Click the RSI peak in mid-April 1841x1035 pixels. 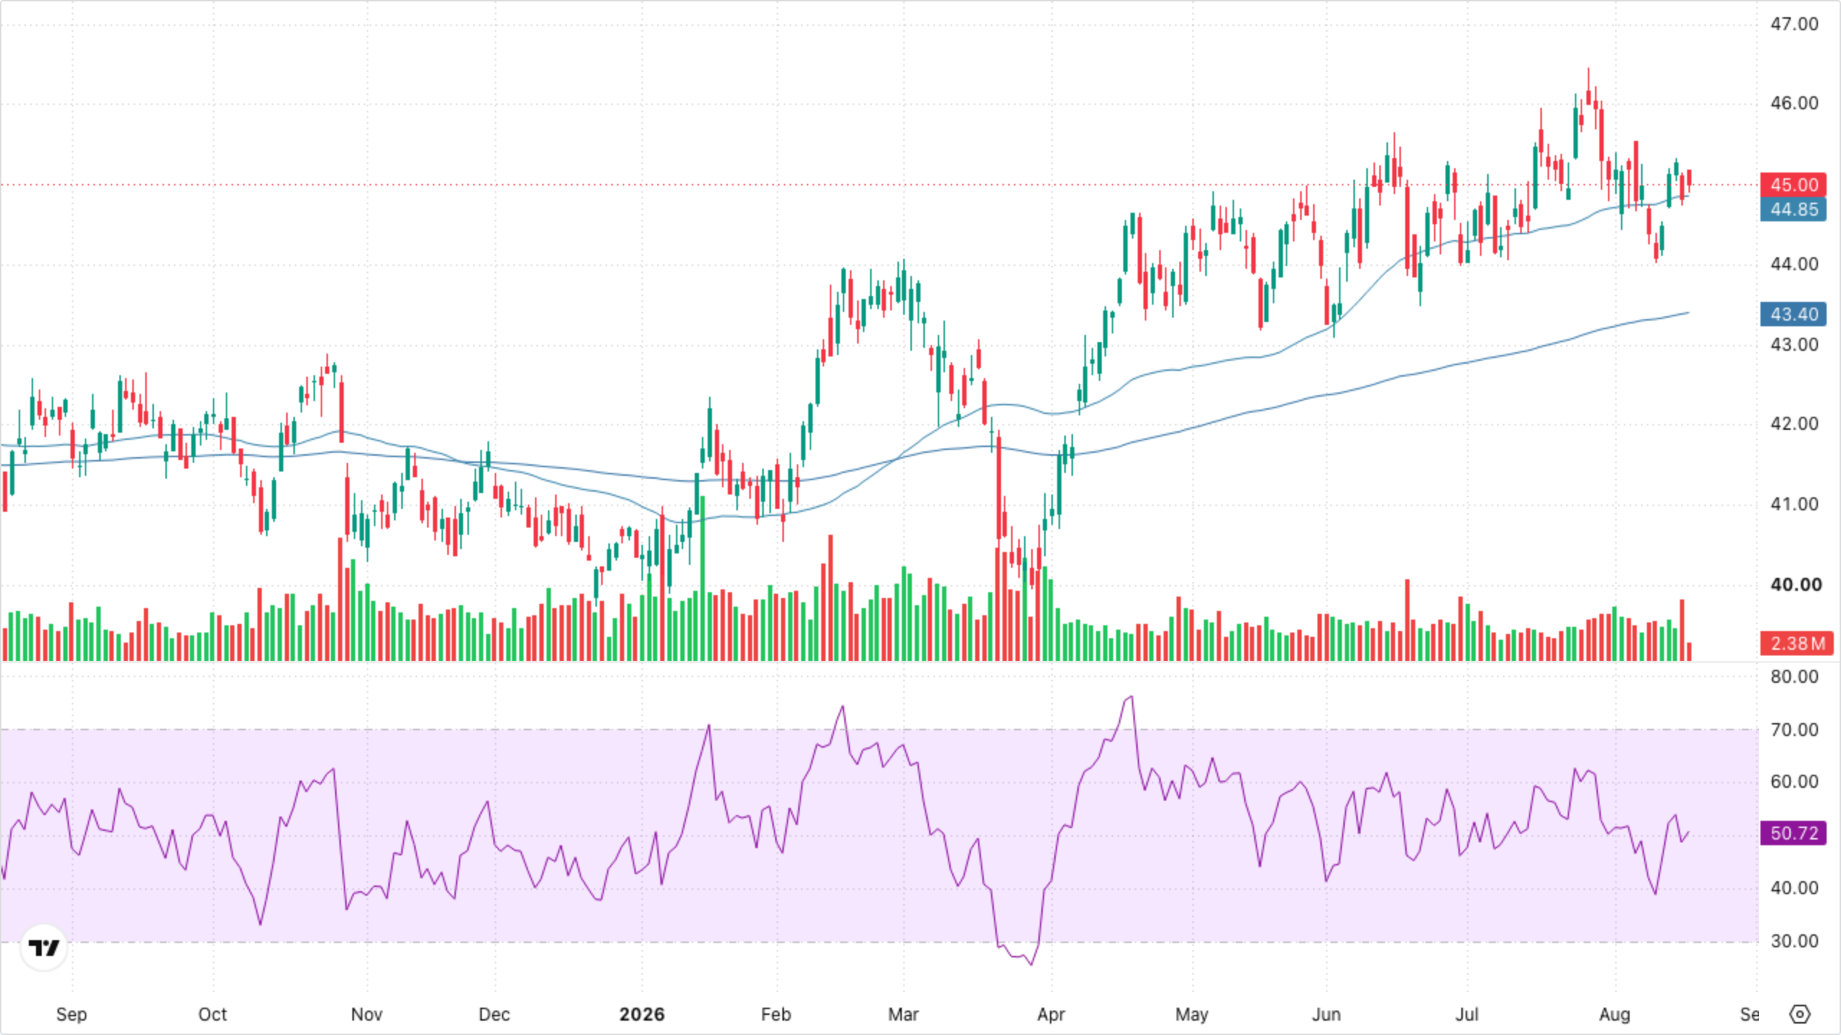(x=1132, y=696)
